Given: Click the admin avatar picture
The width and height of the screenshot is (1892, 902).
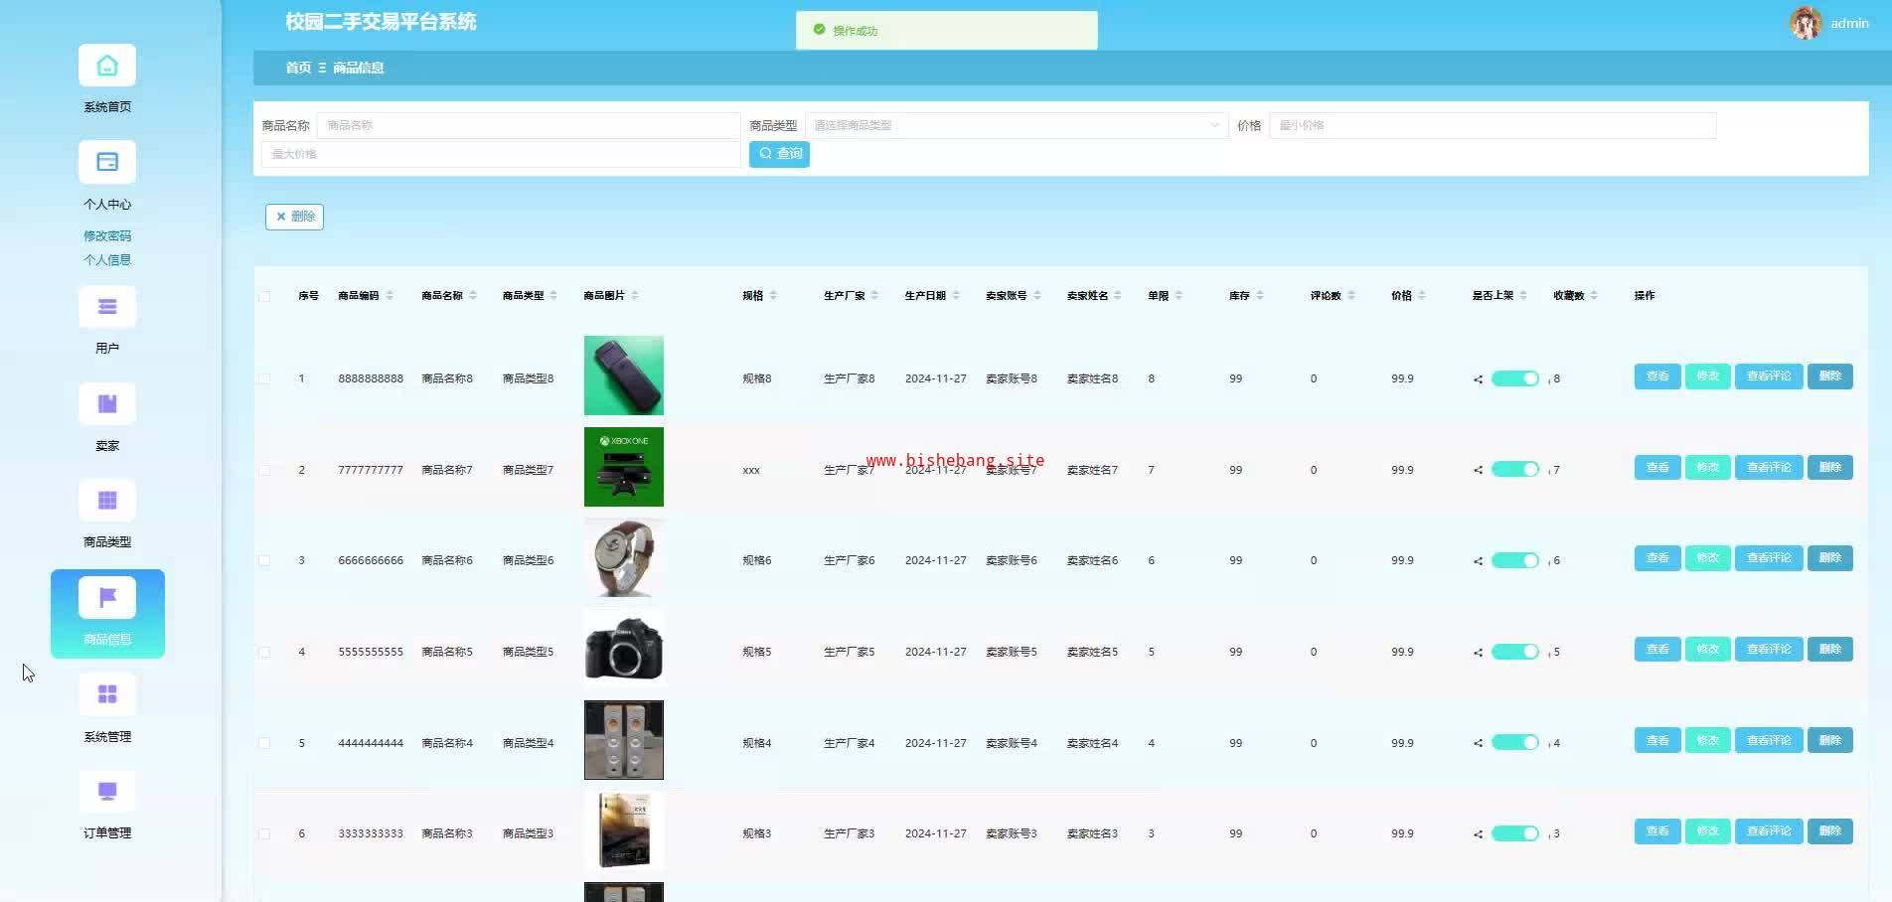Looking at the screenshot, I should pyautogui.click(x=1806, y=23).
